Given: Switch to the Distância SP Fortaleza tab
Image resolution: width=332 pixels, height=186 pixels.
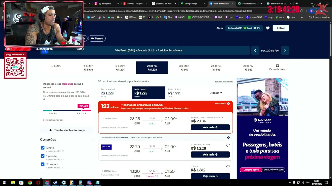Looking at the screenshot, I should [x=164, y=4].
